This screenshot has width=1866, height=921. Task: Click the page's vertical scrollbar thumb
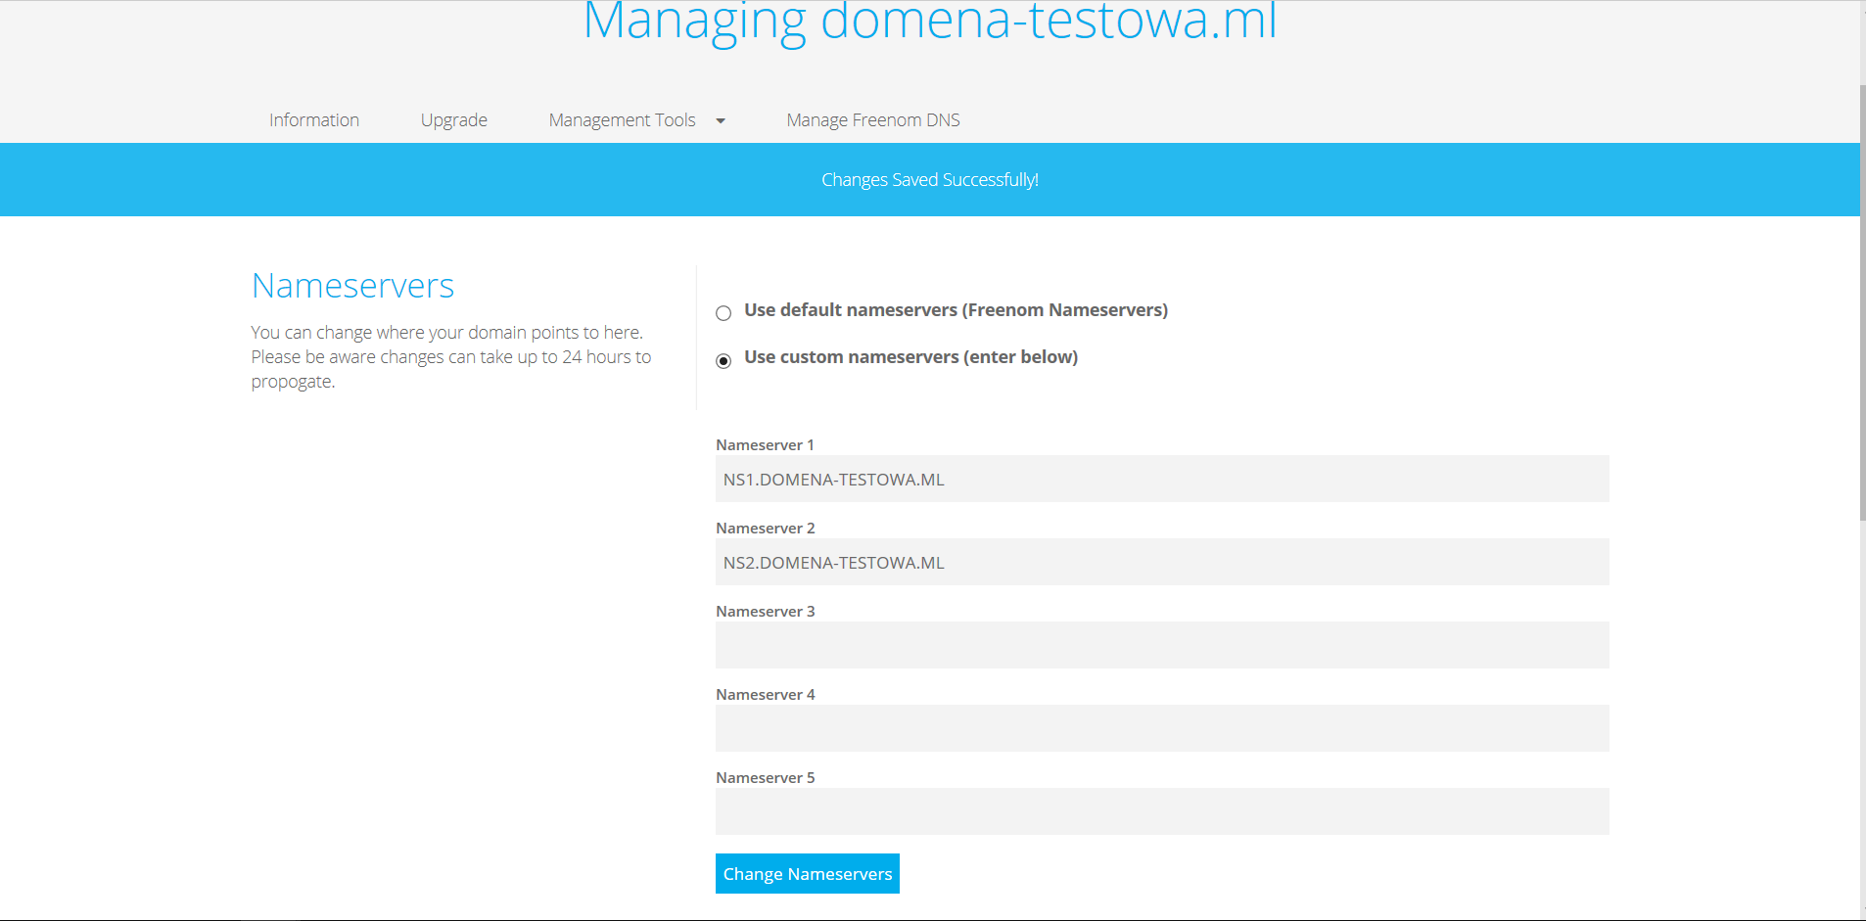pyautogui.click(x=1861, y=303)
